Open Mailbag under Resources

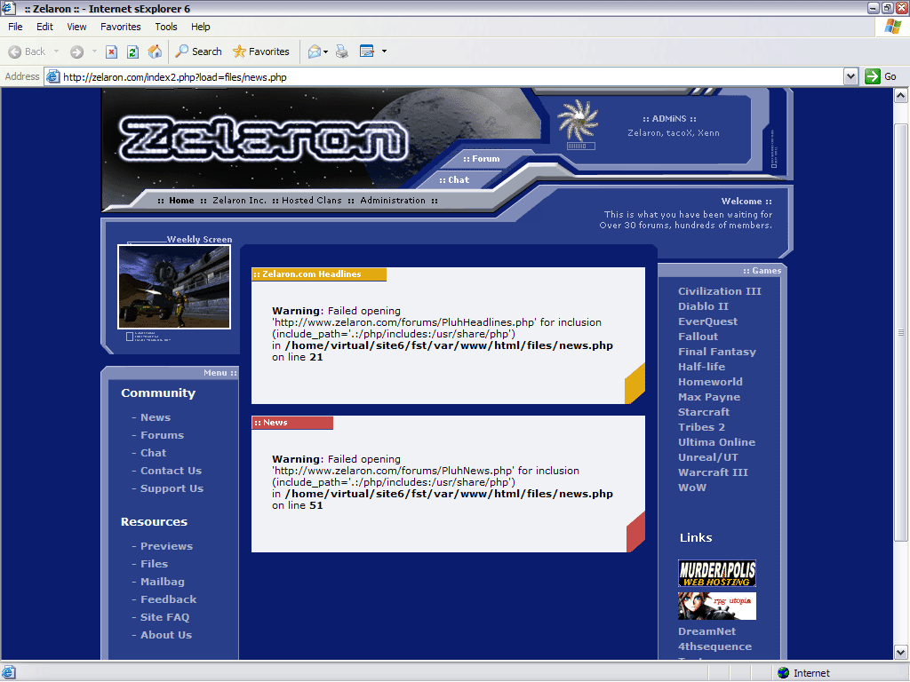click(163, 582)
